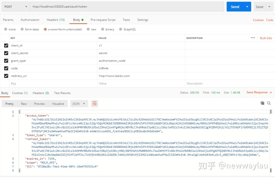This screenshot has height=178, width=275.
Task: Click the value 'JnBk4e'
Action: pyautogui.click(x=104, y=68)
